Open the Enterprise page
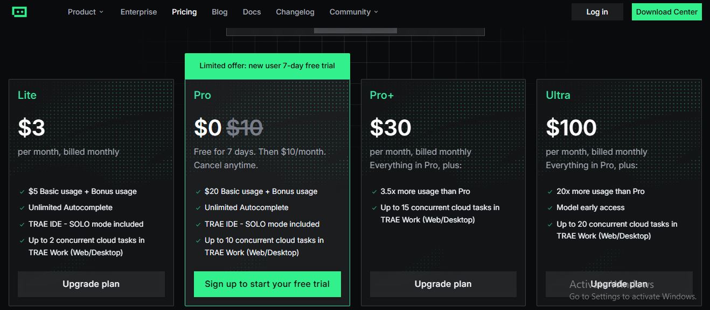 [x=138, y=12]
